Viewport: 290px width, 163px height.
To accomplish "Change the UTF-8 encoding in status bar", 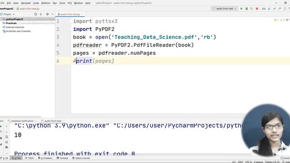I will point(248,162).
